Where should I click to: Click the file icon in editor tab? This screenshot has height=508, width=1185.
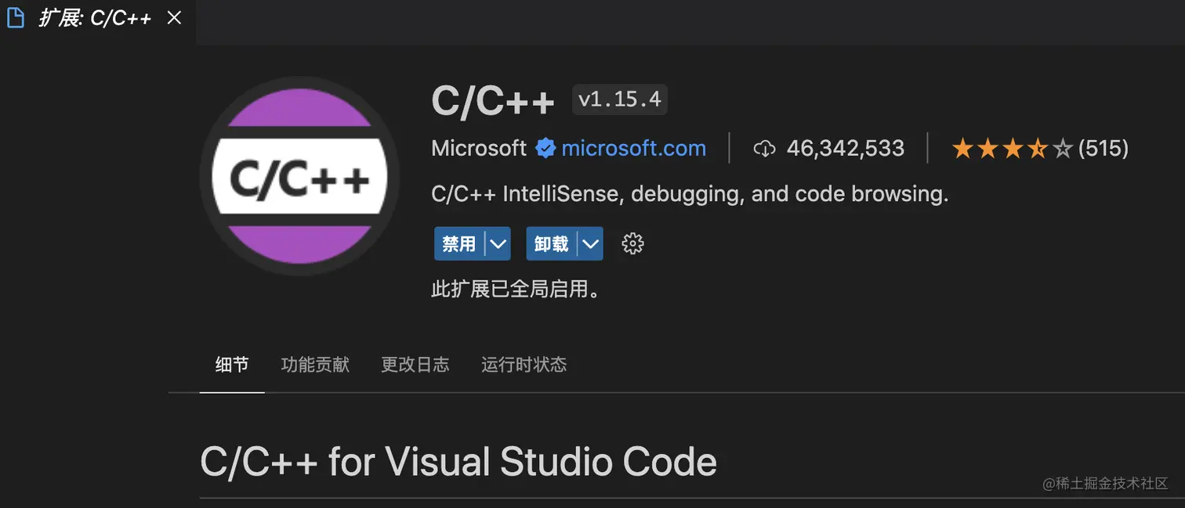pyautogui.click(x=16, y=18)
